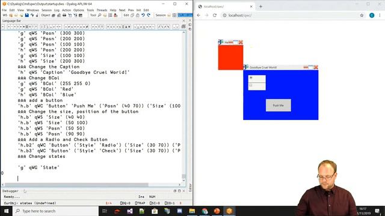Click the CurObj states status field
Viewport: 385px width, 216px height.
point(29,203)
